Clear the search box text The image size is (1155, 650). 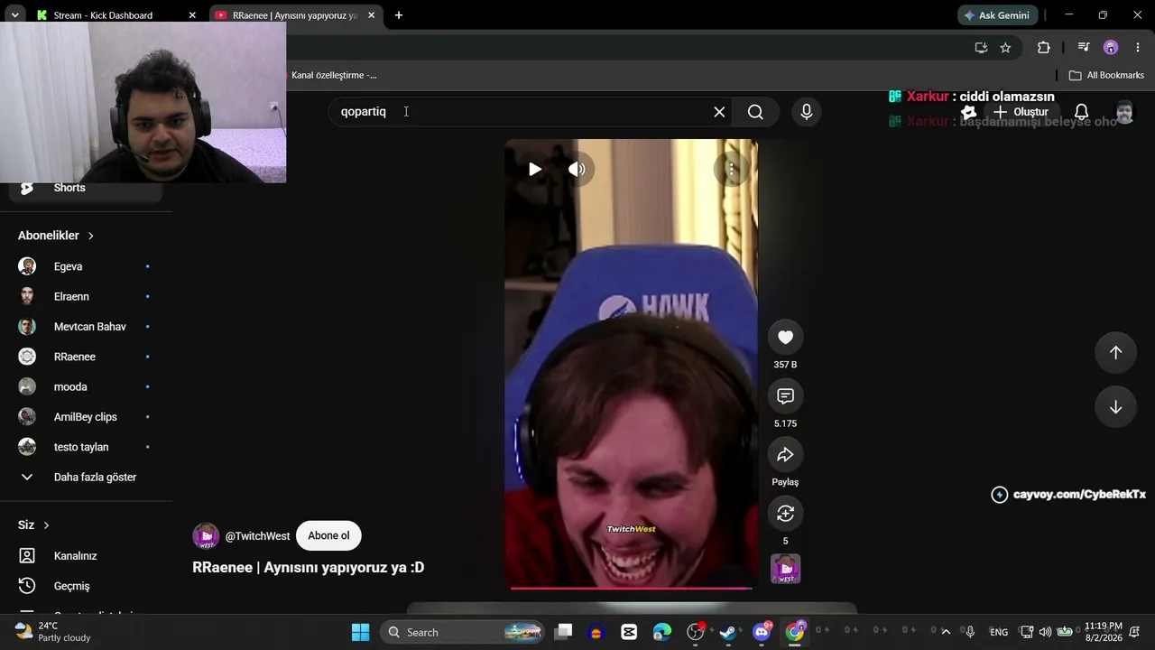(719, 112)
